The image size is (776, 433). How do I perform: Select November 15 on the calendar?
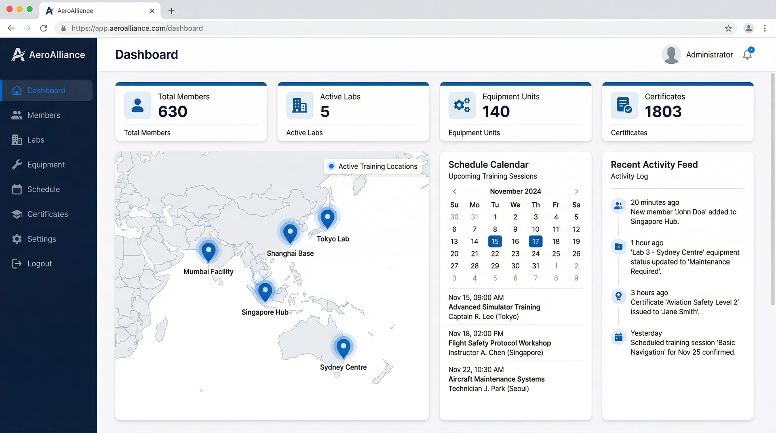[x=495, y=242]
